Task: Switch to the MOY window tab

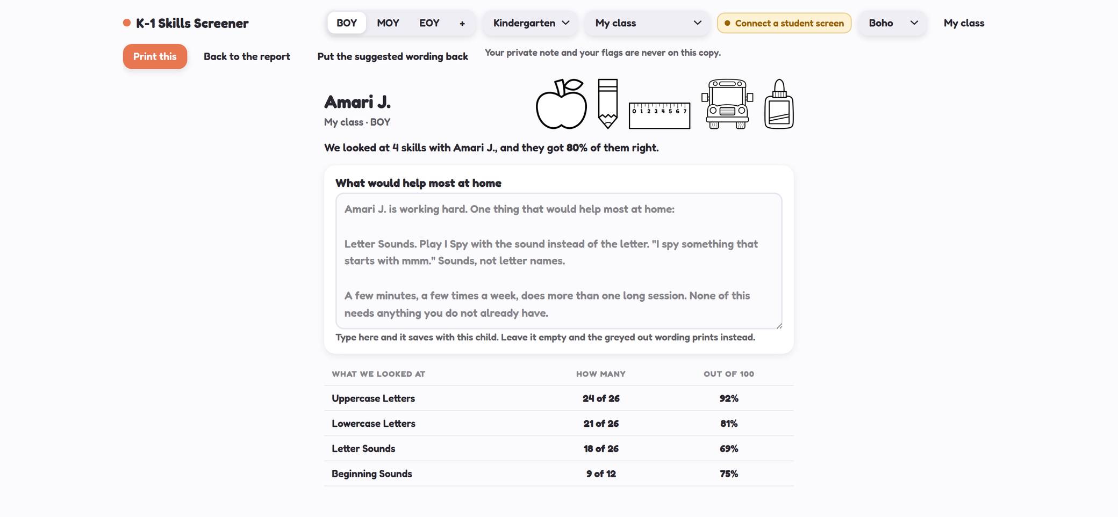Action: coord(388,23)
